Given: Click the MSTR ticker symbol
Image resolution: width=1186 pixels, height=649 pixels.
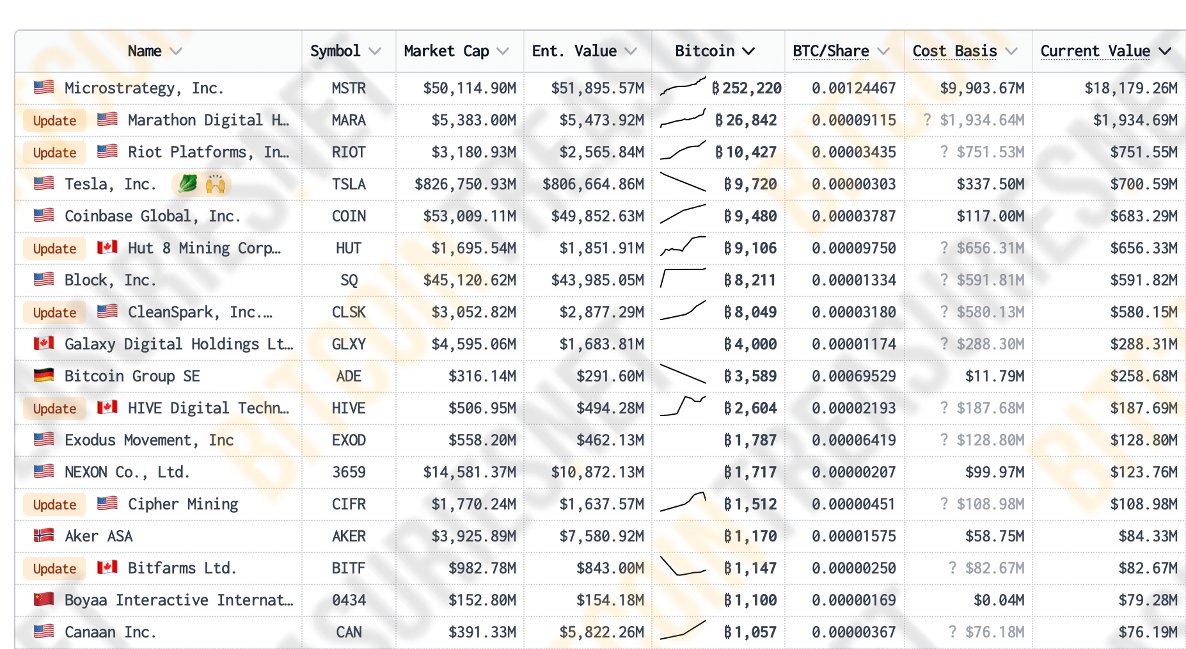Looking at the screenshot, I should (349, 88).
